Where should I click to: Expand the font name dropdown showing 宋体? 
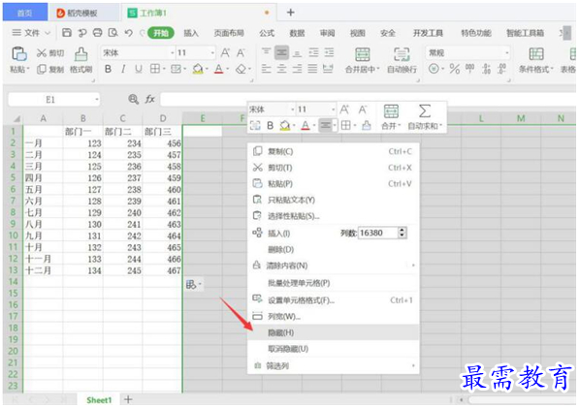coord(173,53)
